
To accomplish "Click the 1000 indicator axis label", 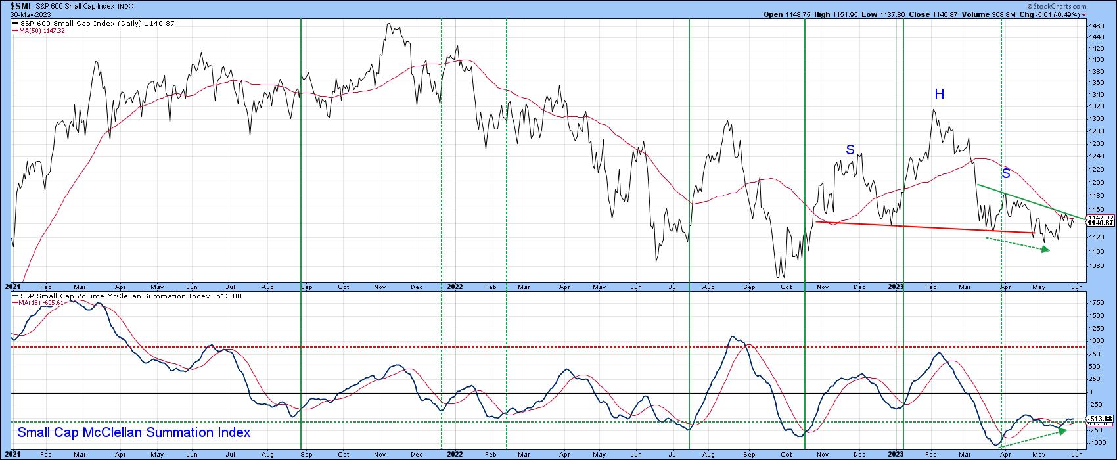I will pos(1097,341).
